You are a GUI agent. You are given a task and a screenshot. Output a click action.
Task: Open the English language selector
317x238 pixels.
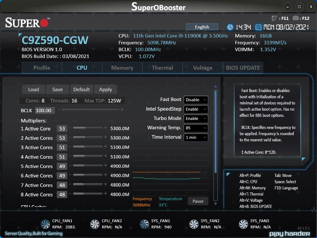[202, 27]
